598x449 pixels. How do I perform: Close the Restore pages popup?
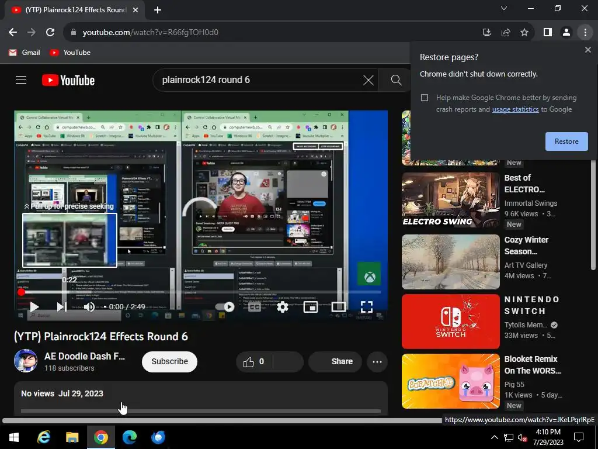point(587,50)
